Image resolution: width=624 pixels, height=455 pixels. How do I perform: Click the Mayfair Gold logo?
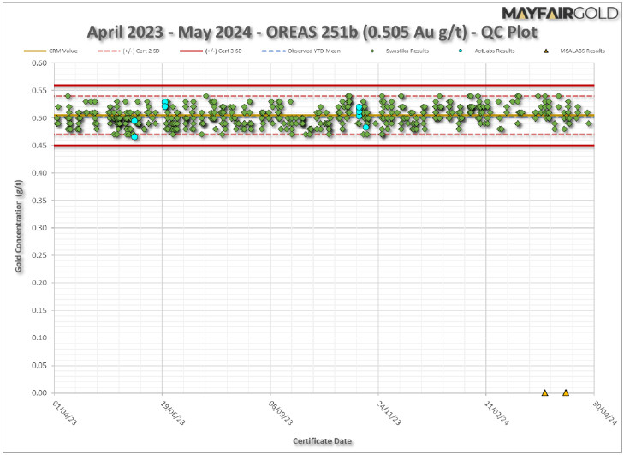coord(560,13)
